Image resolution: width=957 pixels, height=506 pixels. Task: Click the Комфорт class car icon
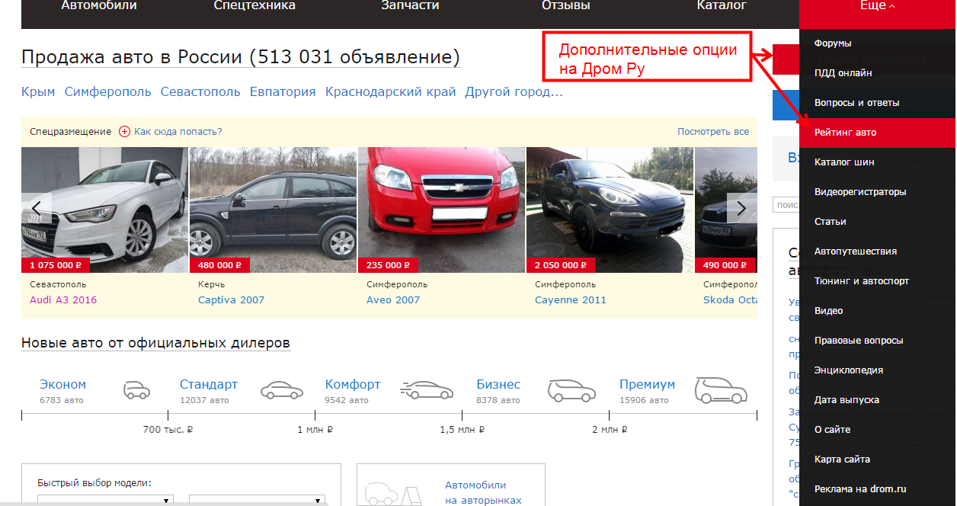427,390
